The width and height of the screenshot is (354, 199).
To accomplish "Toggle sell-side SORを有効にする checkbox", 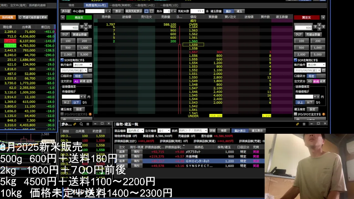I will tap(62, 60).
